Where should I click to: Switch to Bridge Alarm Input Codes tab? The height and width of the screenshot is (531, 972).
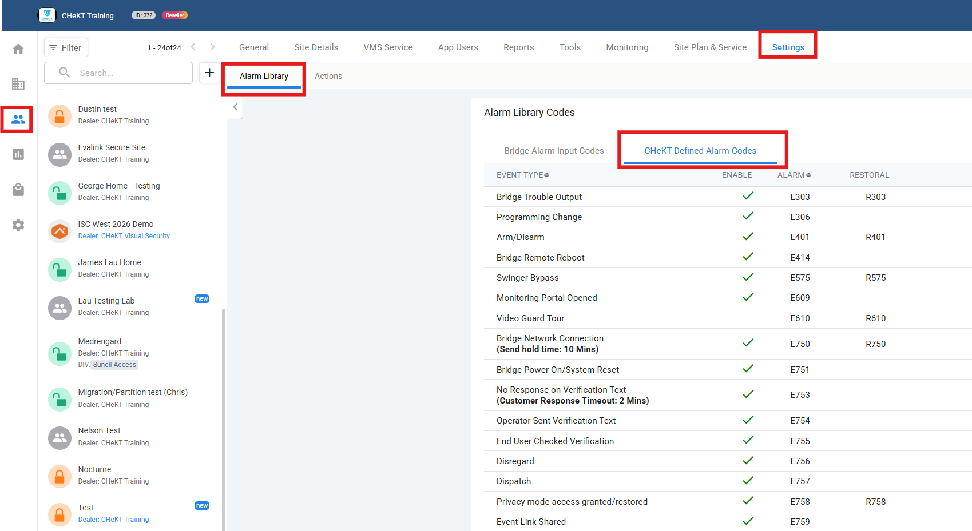click(x=553, y=151)
